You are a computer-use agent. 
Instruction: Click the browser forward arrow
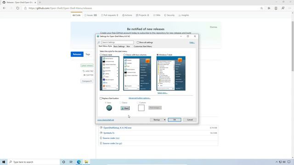click(x=11, y=8)
